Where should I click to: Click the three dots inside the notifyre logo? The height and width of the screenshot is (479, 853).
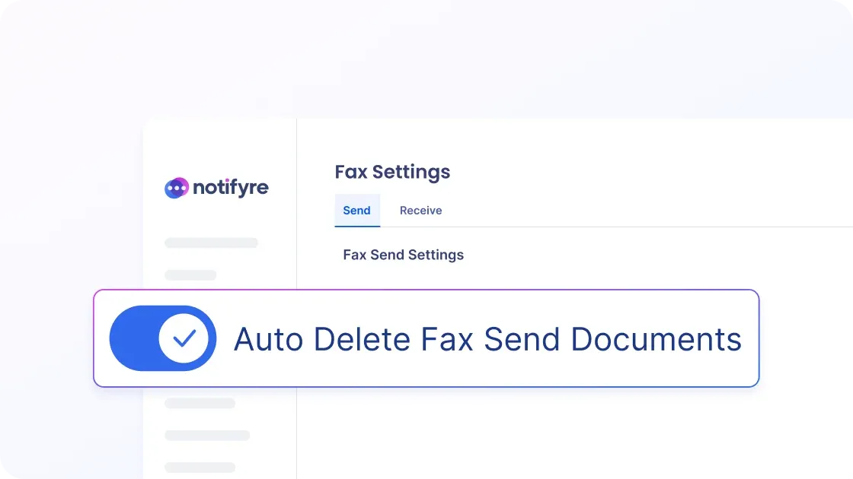[176, 187]
